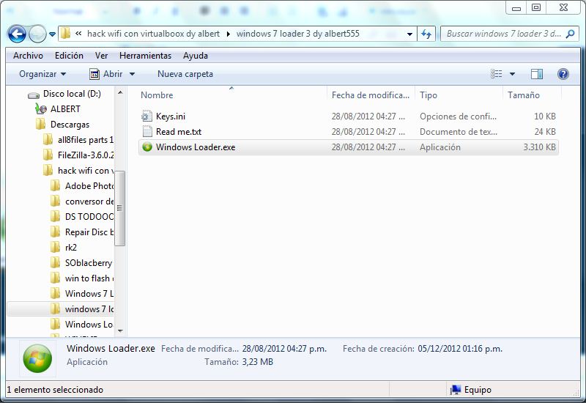The image size is (586, 403).
Task: Click the refresh button beside address bar
Action: coord(427,34)
